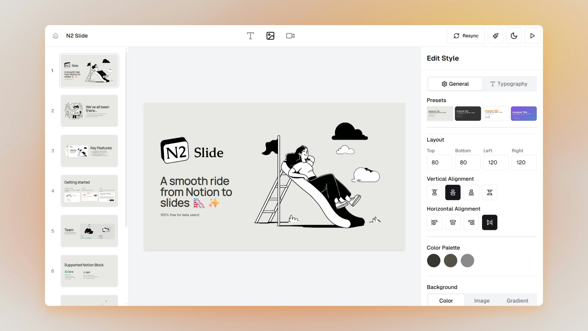Viewport: 588px width, 331px height.
Task: Click the Resync button
Action: (466, 36)
